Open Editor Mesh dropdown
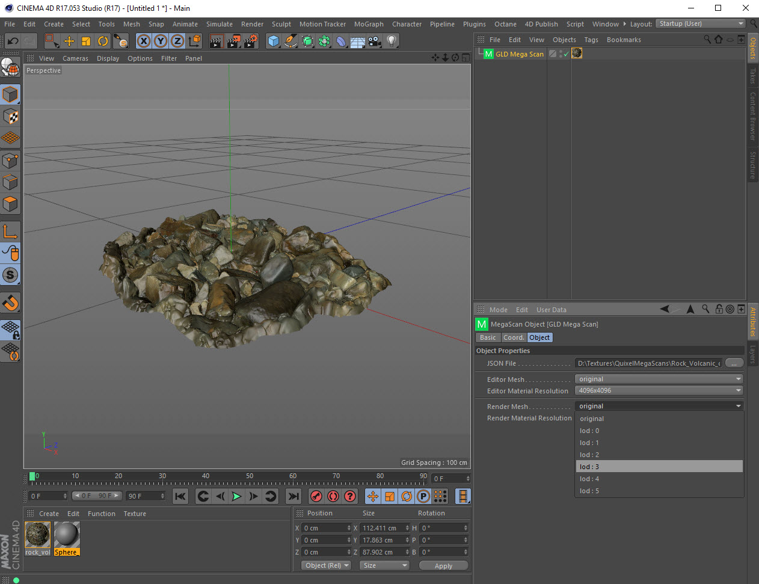The width and height of the screenshot is (759, 584). coord(659,379)
